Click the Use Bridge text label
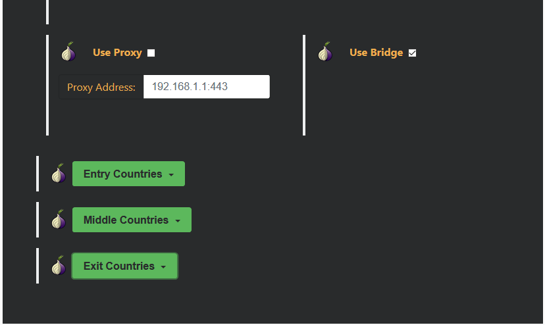The height and width of the screenshot is (325, 545). click(376, 53)
